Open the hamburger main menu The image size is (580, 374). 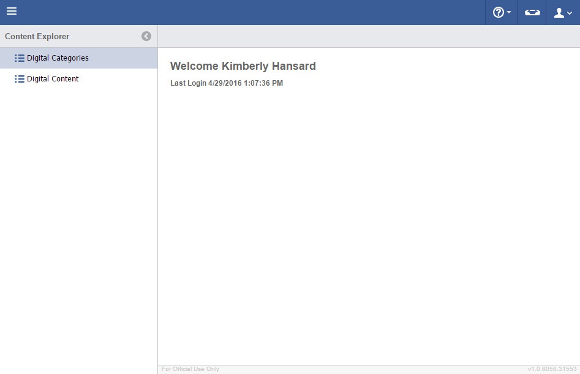12,12
